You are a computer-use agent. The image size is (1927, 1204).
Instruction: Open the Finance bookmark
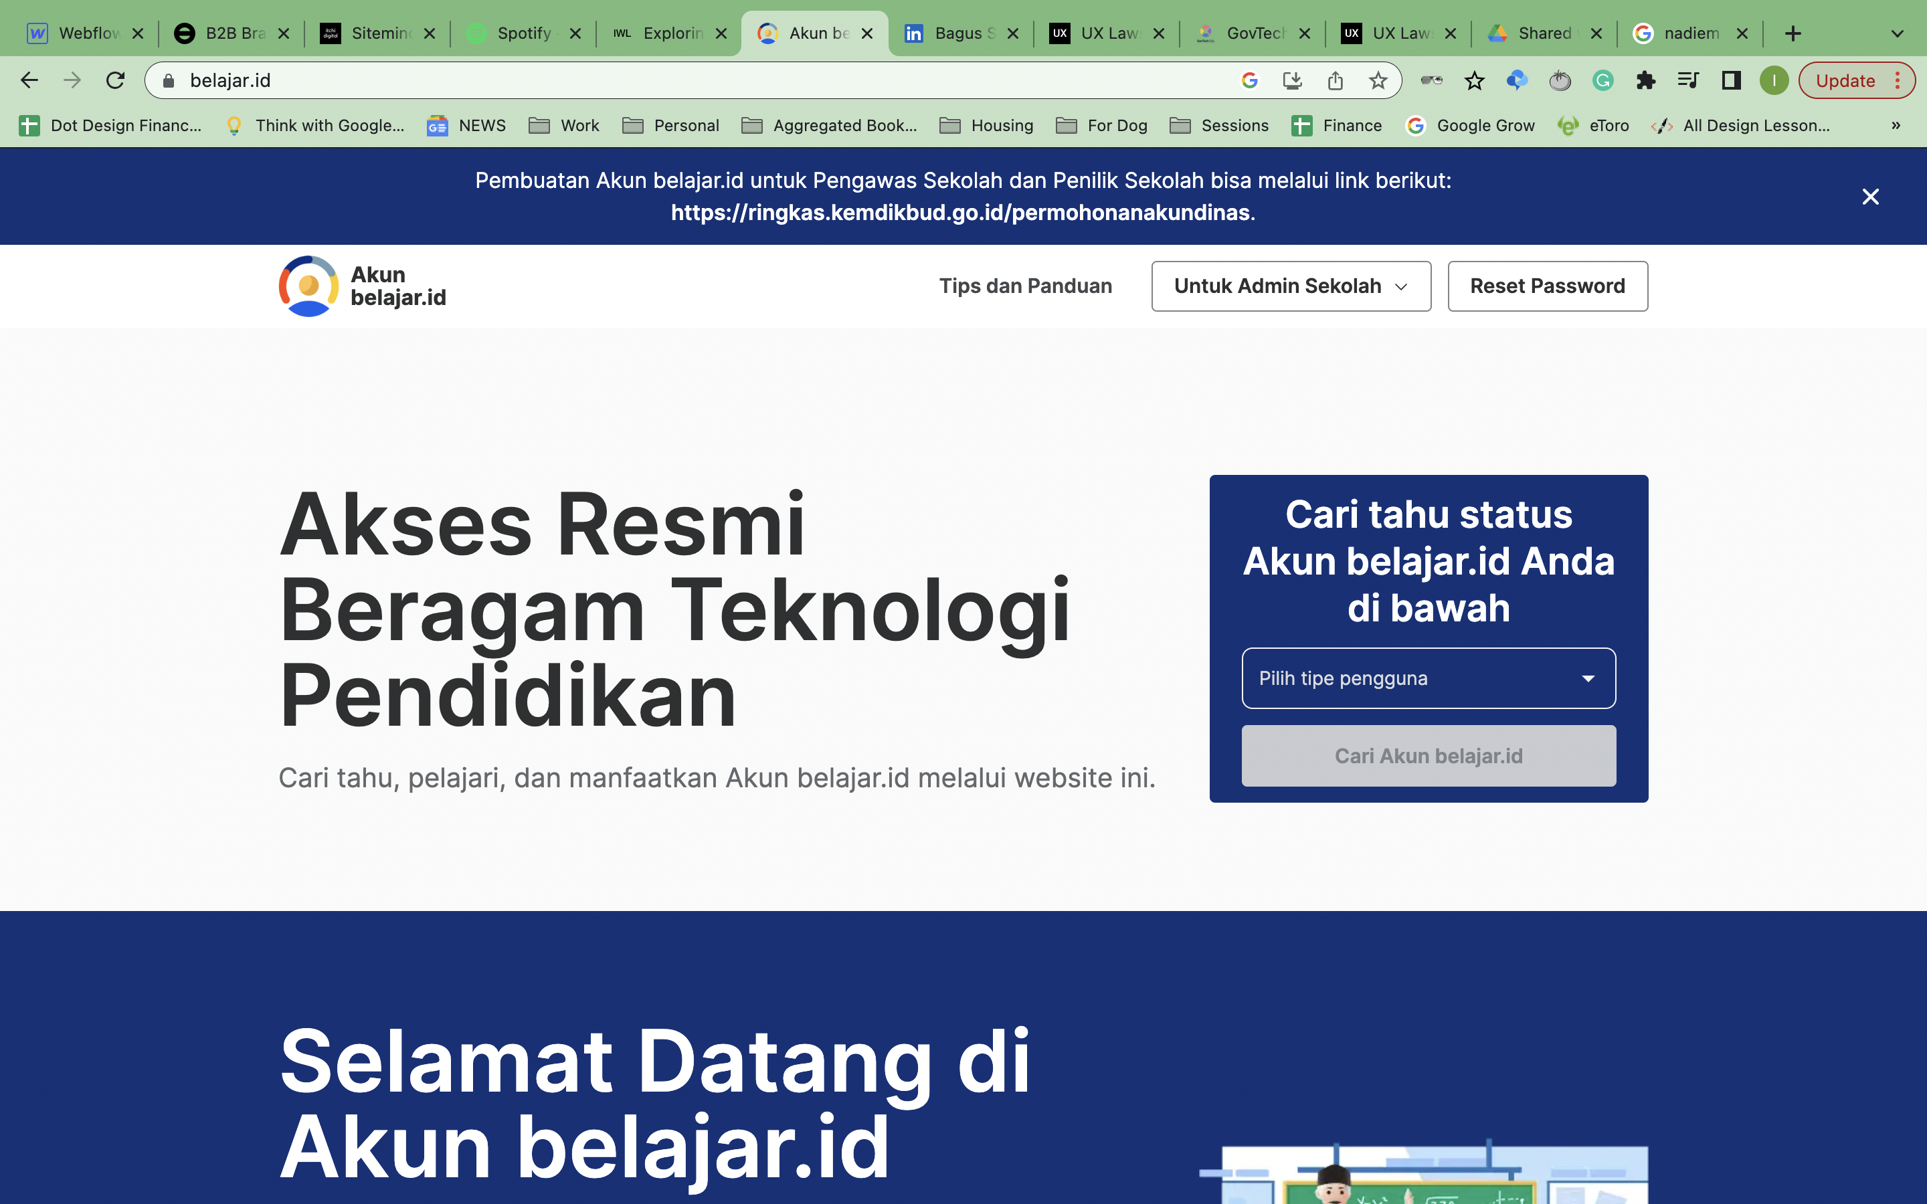coord(1337,125)
